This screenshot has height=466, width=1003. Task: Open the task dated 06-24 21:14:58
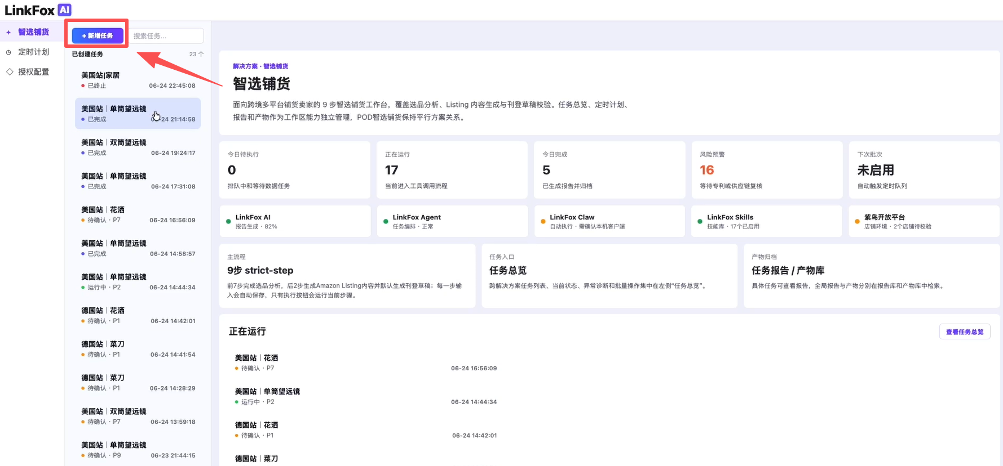(138, 114)
